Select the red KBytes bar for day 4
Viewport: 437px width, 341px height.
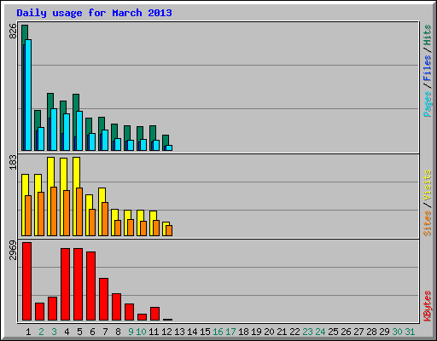tap(65, 285)
